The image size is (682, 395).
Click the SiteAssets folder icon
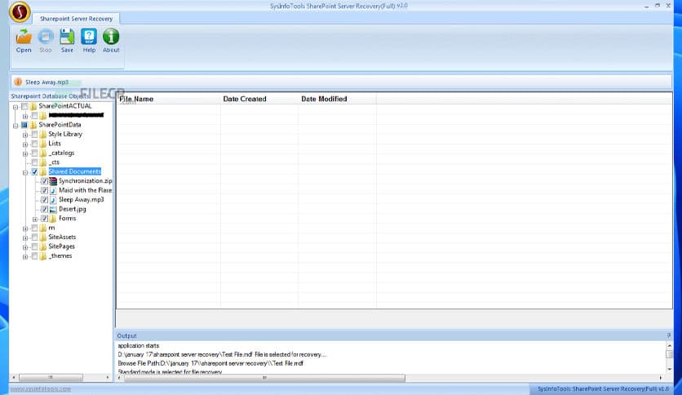(43, 237)
